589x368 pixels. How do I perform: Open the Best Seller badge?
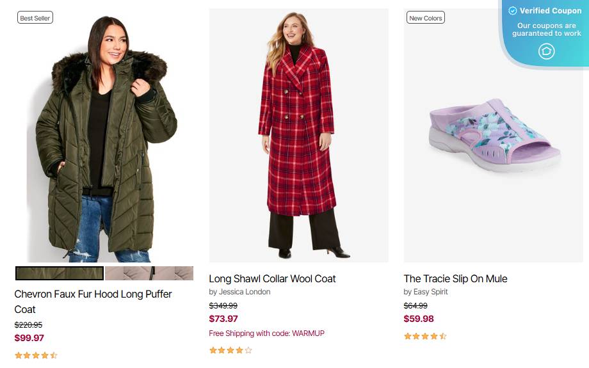pyautogui.click(x=35, y=18)
